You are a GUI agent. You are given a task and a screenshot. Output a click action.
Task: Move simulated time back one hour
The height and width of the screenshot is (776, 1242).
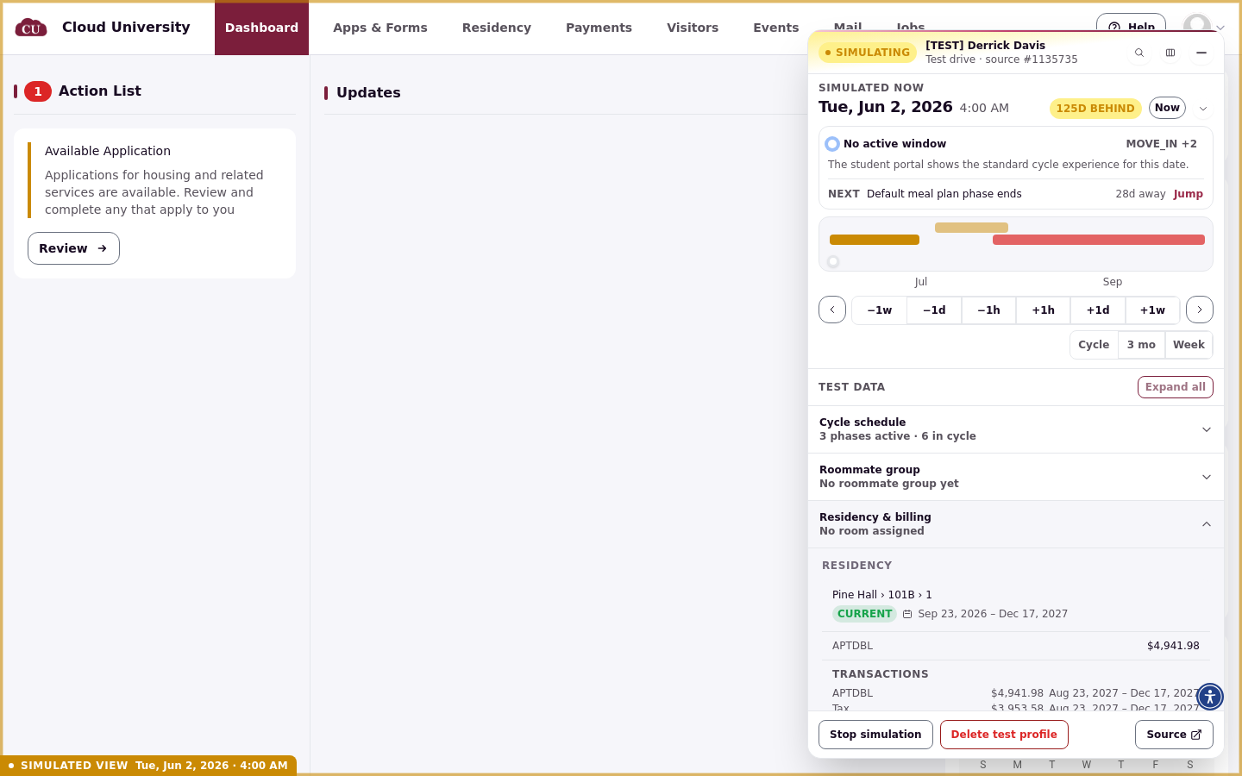(988, 310)
